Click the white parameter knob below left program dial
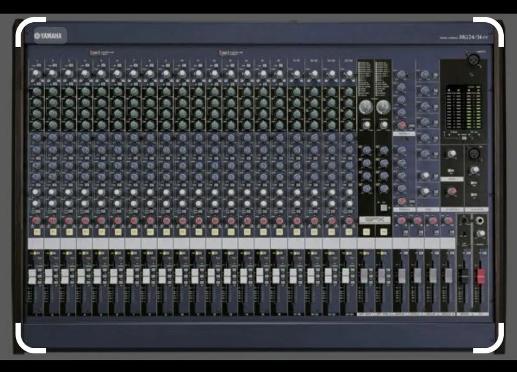This screenshot has width=517, height=372. 366,125
